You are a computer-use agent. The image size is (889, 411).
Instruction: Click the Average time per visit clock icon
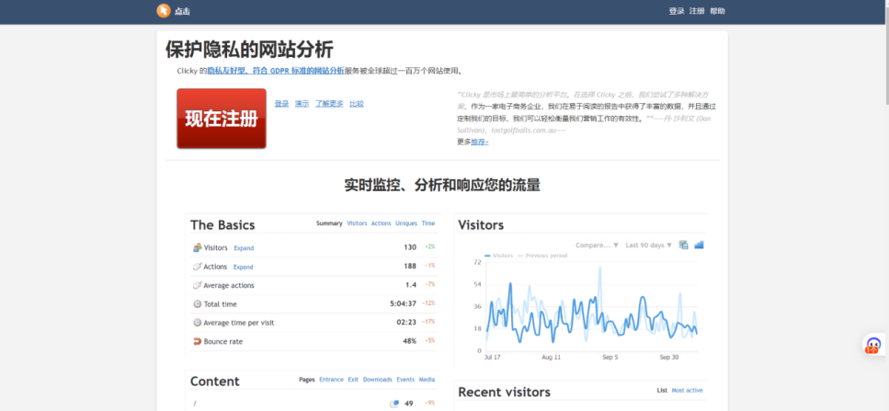[197, 323]
